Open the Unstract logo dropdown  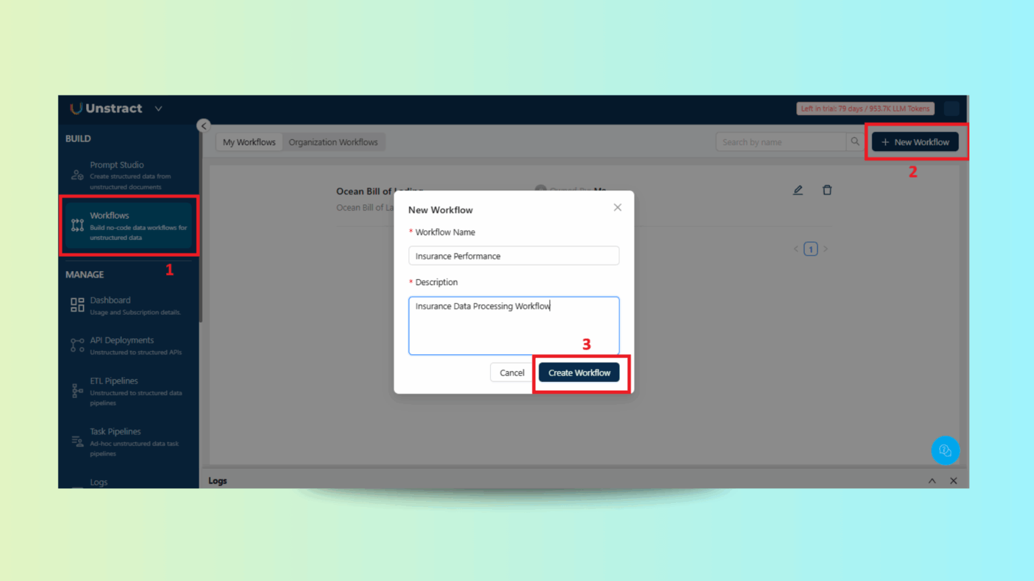(x=158, y=108)
